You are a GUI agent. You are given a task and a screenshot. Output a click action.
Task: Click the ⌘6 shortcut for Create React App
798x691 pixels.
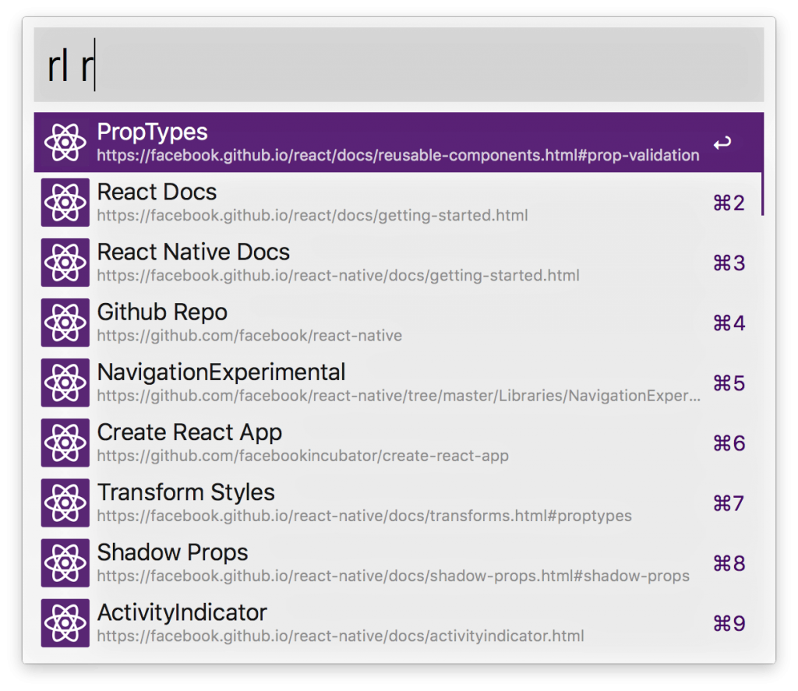coord(729,443)
